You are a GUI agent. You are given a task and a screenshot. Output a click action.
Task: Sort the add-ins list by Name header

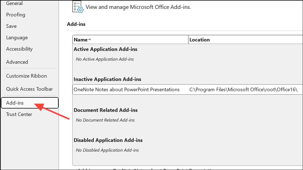tap(80, 40)
